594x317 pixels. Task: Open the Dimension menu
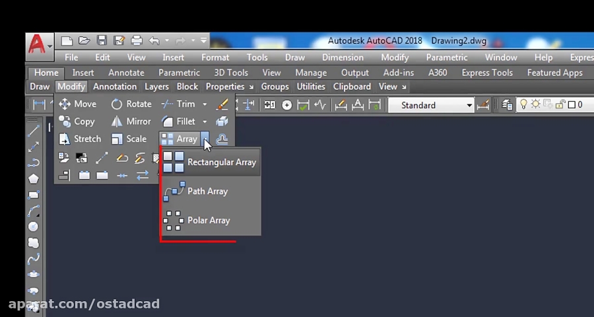(343, 57)
